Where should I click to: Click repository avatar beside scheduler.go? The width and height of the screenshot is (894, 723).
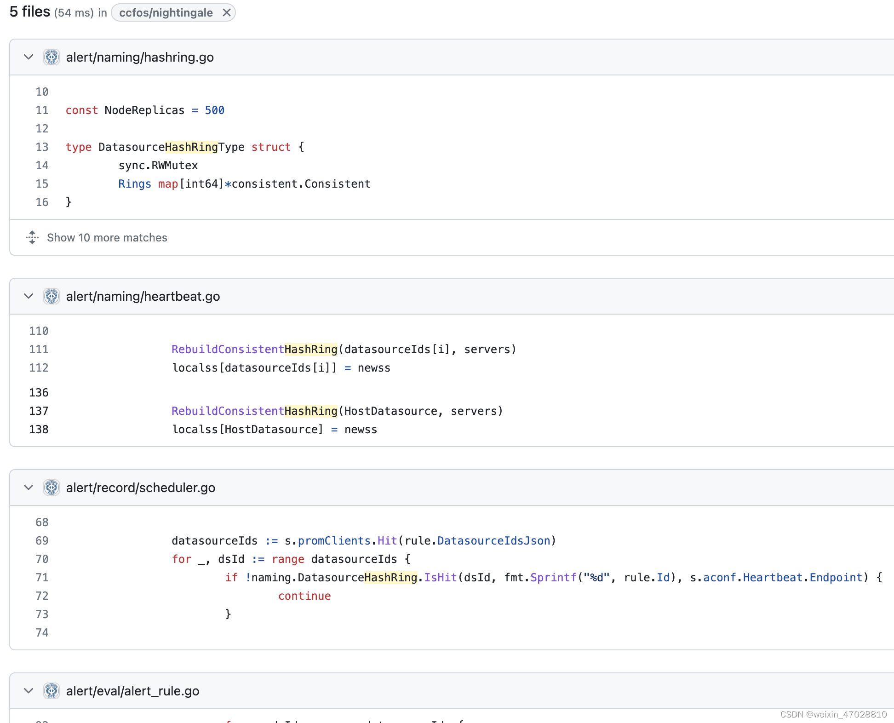pos(52,488)
